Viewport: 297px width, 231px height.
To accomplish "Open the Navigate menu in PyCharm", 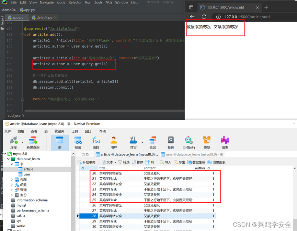I will pos(47,2).
